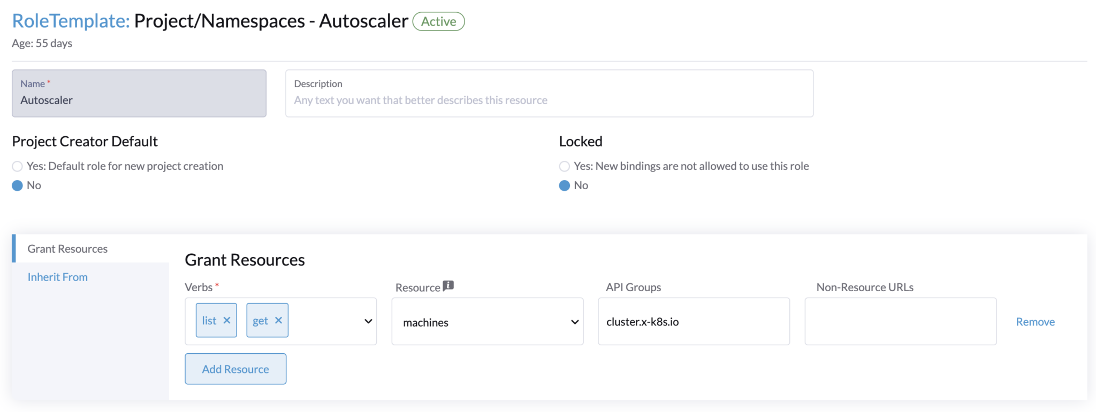
Task: Open the machines Resource dropdown
Action: [487, 322]
